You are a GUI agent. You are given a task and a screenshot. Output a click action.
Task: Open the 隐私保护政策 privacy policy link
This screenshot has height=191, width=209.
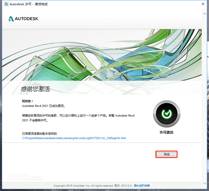(x=142, y=185)
